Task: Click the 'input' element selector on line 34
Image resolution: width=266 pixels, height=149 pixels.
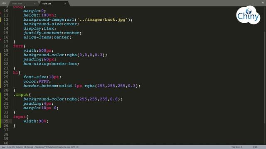Action: pyautogui.click(x=20, y=117)
